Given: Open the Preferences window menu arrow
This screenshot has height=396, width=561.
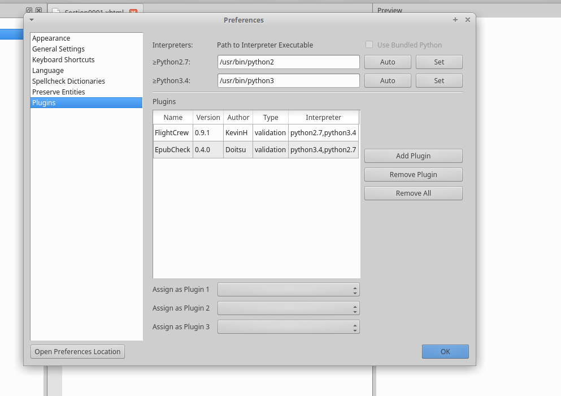Looking at the screenshot, I should coord(32,20).
